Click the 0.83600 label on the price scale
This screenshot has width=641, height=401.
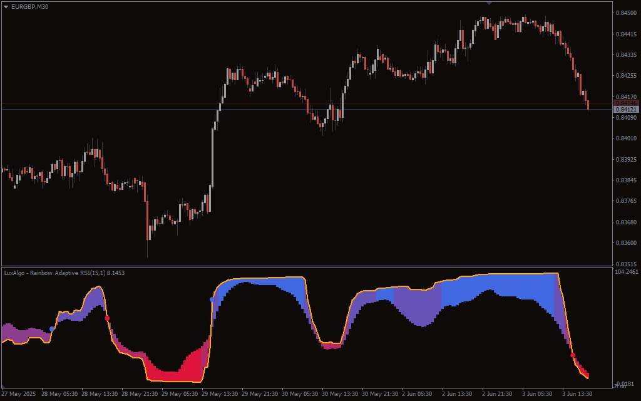point(625,243)
